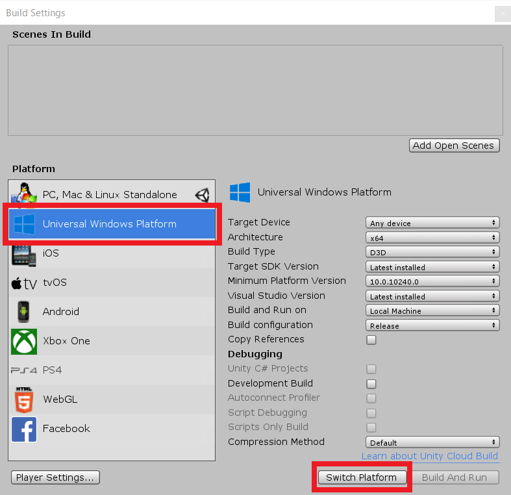Click the Switch Platform button
The width and height of the screenshot is (511, 495).
pyautogui.click(x=362, y=477)
